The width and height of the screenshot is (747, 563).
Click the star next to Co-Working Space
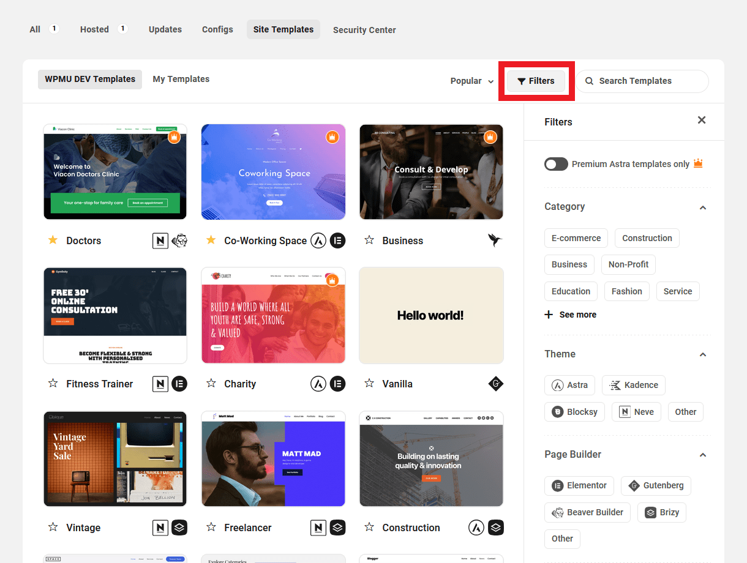pos(211,240)
